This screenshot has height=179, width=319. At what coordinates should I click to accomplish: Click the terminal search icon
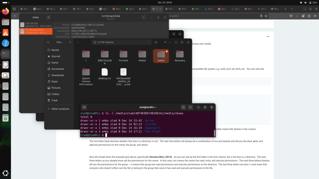point(183,107)
